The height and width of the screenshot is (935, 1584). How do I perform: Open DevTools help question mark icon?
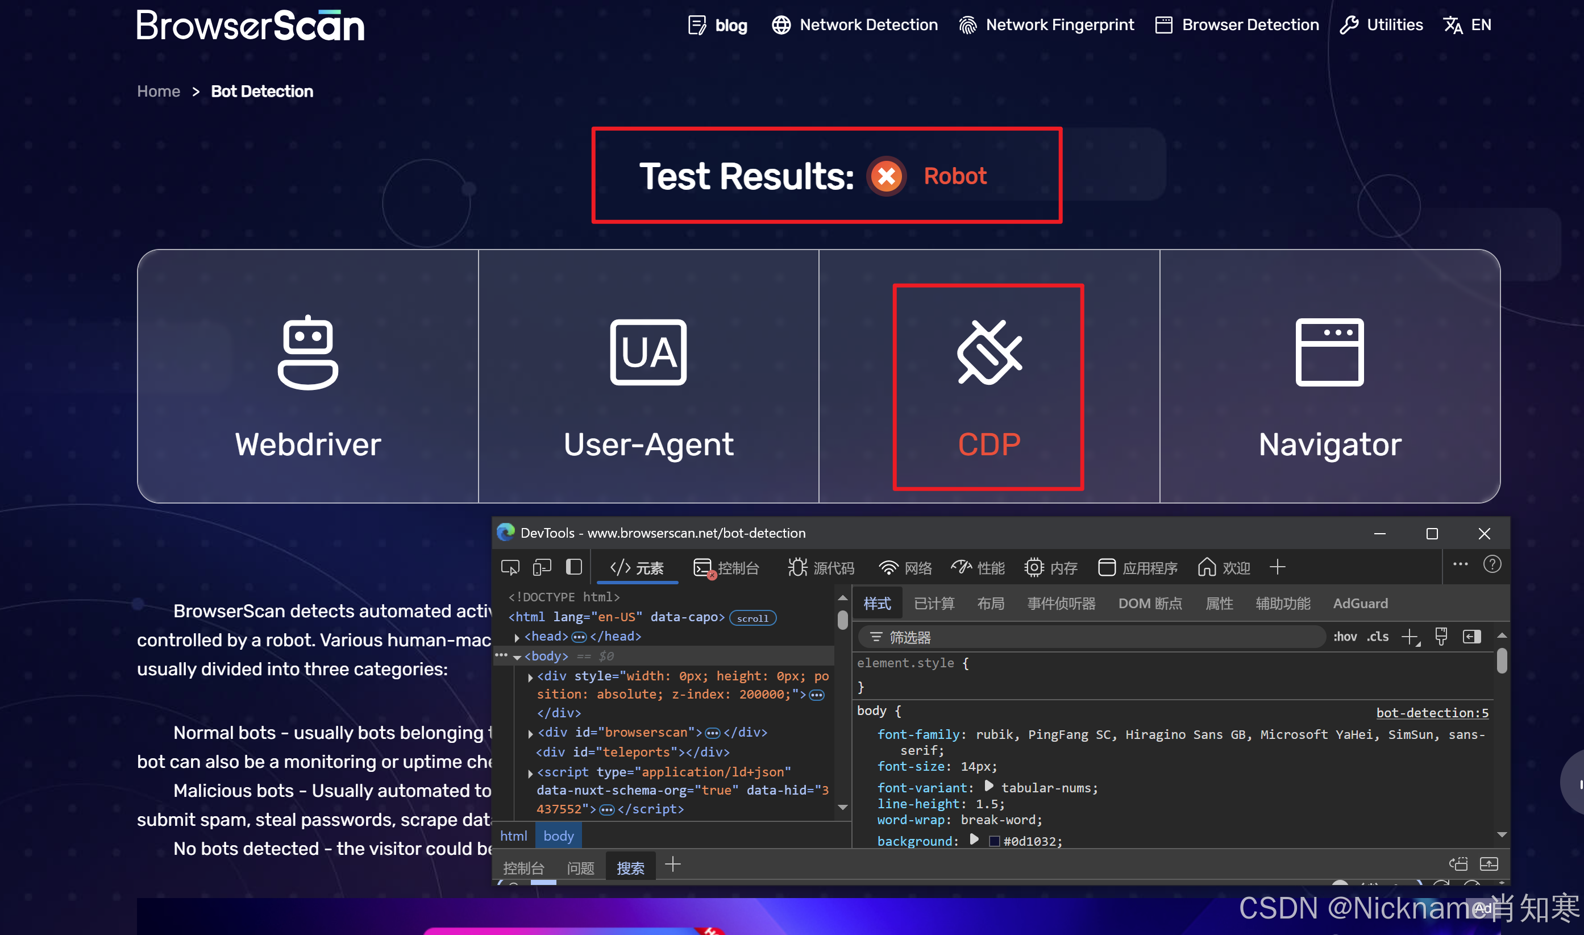tap(1491, 564)
